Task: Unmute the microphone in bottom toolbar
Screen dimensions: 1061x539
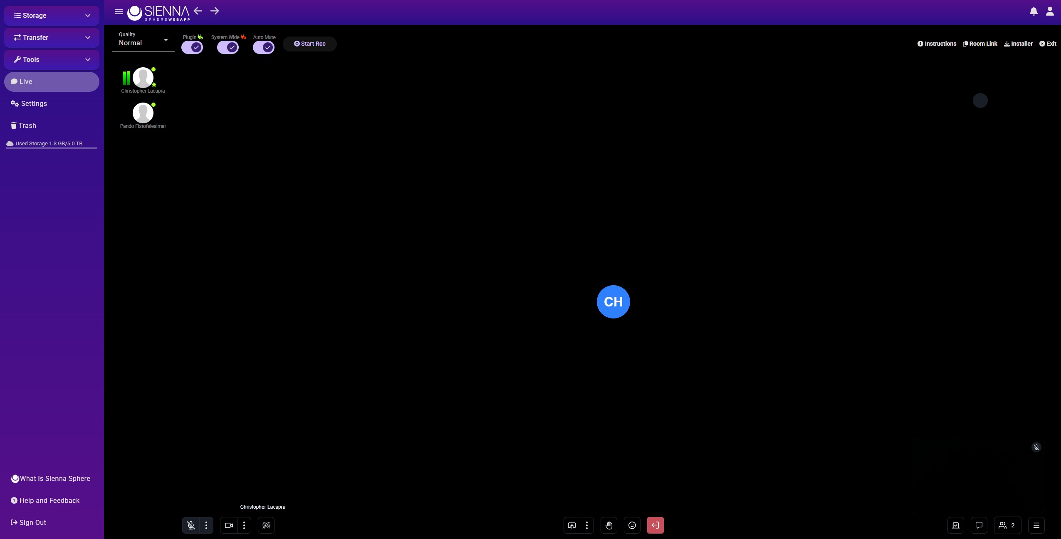Action: 191,525
